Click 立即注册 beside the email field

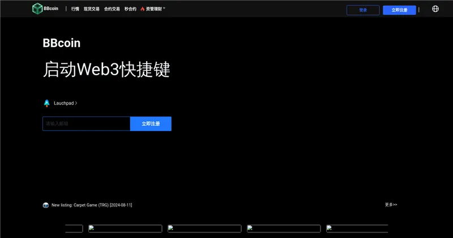pyautogui.click(x=151, y=124)
